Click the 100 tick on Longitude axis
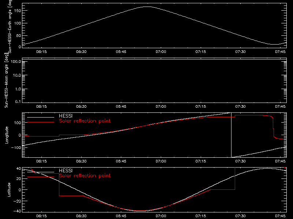 coord(18,123)
